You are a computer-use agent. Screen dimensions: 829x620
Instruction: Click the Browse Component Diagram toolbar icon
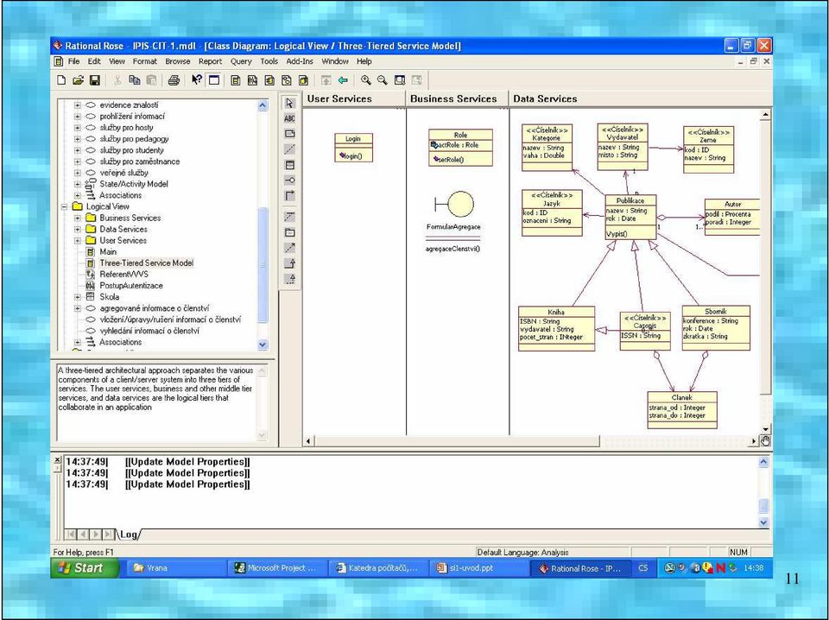pos(269,80)
